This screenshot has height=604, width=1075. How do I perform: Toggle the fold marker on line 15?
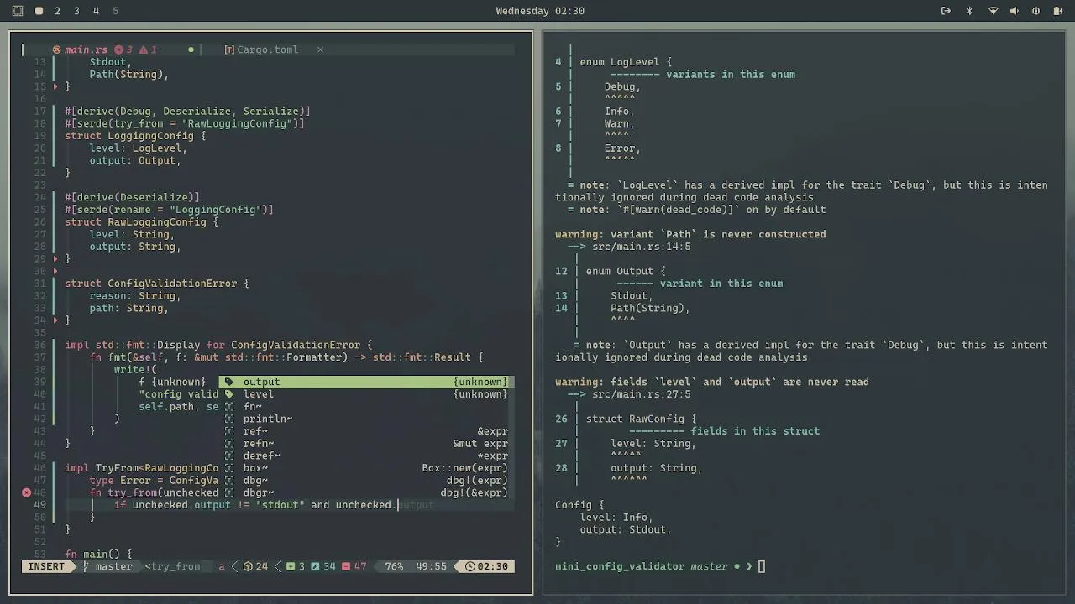[55, 86]
